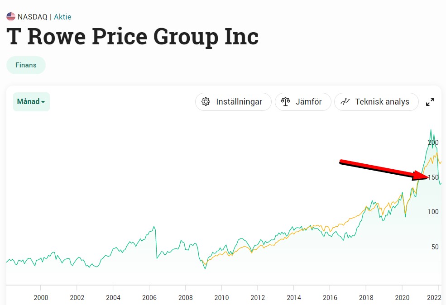Click the 2000 year label on the axis

point(41,297)
